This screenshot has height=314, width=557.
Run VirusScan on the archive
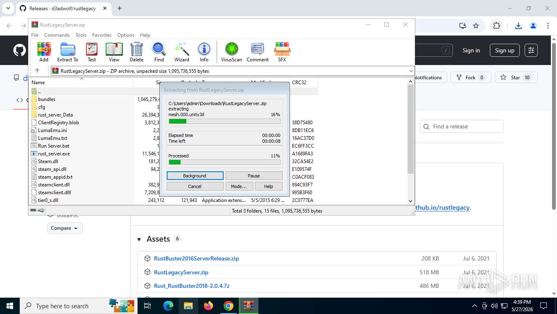[231, 52]
